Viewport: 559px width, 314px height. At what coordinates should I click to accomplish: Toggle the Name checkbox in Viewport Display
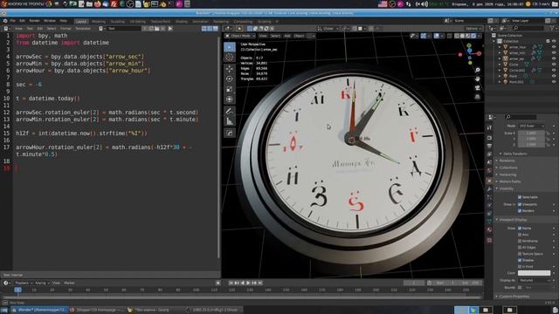520,229
